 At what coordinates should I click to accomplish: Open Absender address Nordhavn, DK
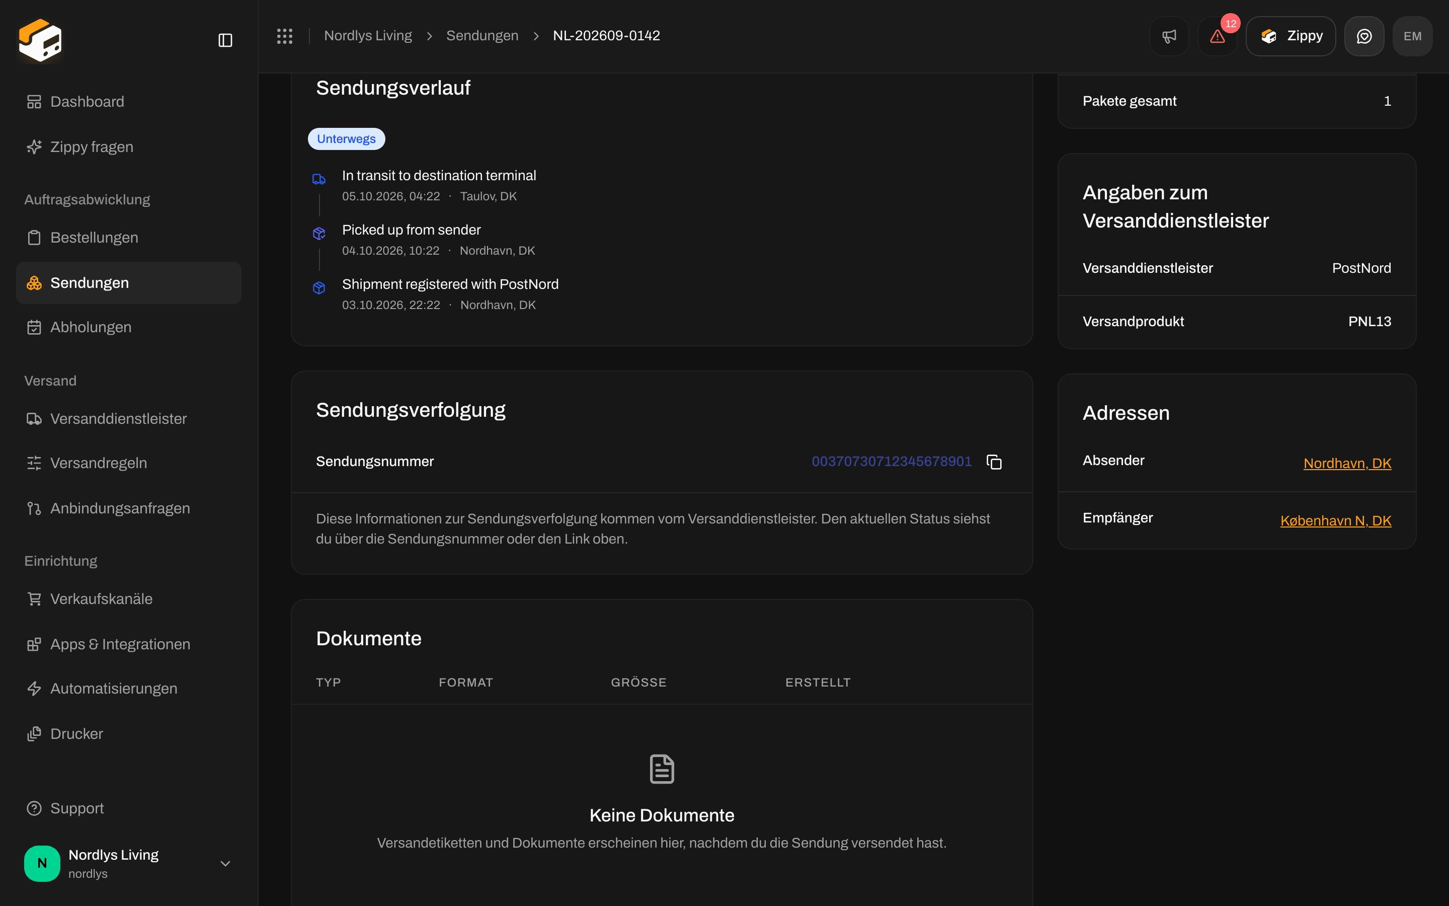(1347, 463)
